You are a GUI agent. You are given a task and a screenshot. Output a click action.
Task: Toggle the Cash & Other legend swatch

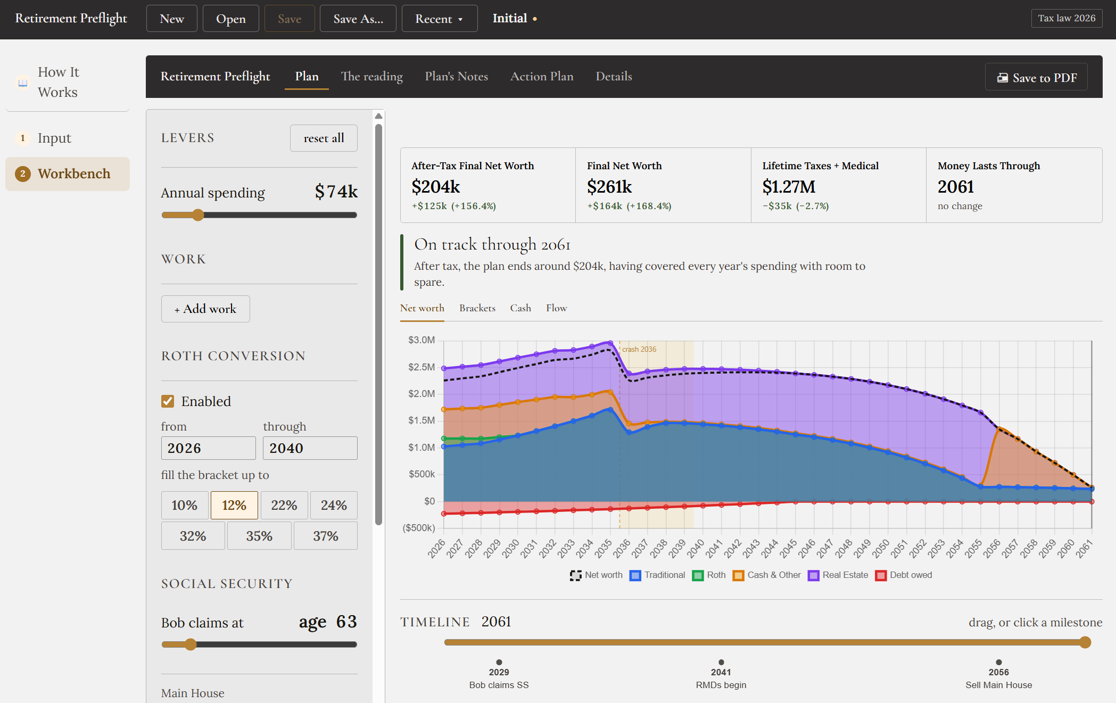[x=738, y=575]
